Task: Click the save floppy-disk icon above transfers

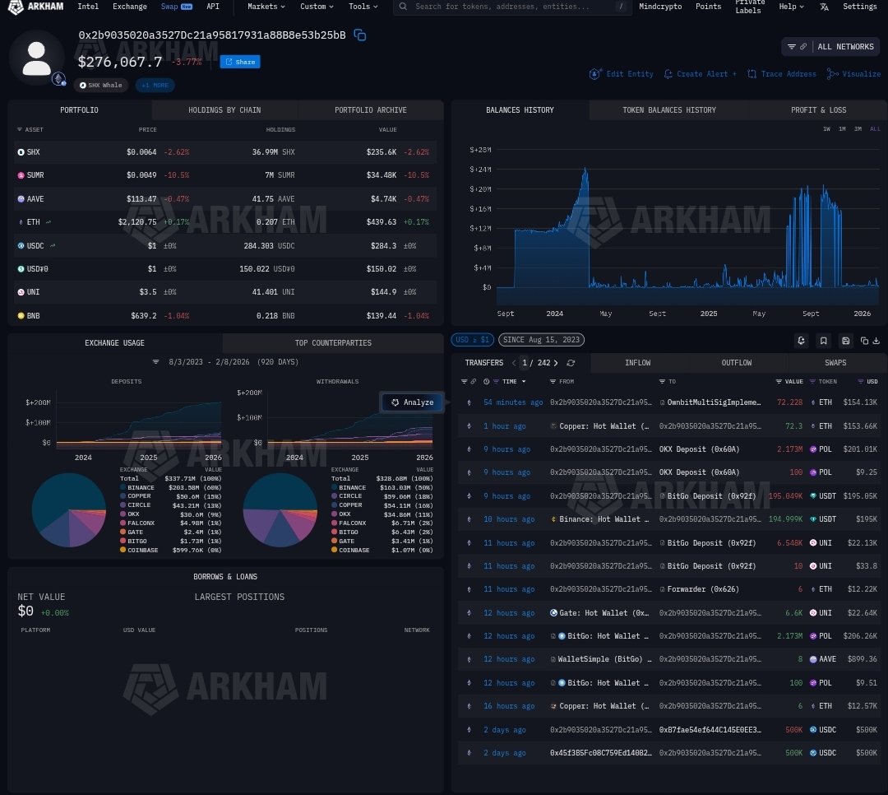Action: point(845,340)
